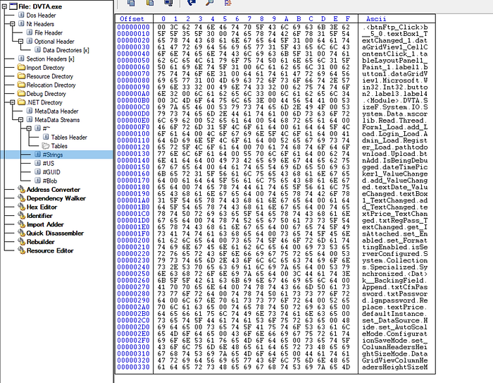Click ascii text '.<Module>.DVTA.S'
Screen dimensions: 493x383
[x=395, y=101]
